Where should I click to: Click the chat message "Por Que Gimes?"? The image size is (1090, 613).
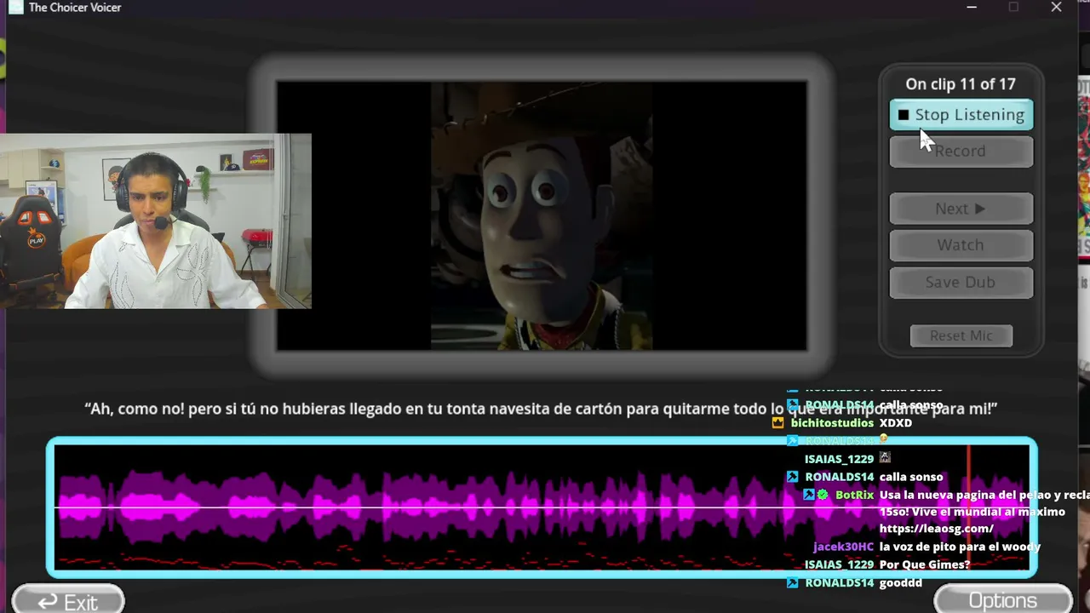(x=925, y=564)
